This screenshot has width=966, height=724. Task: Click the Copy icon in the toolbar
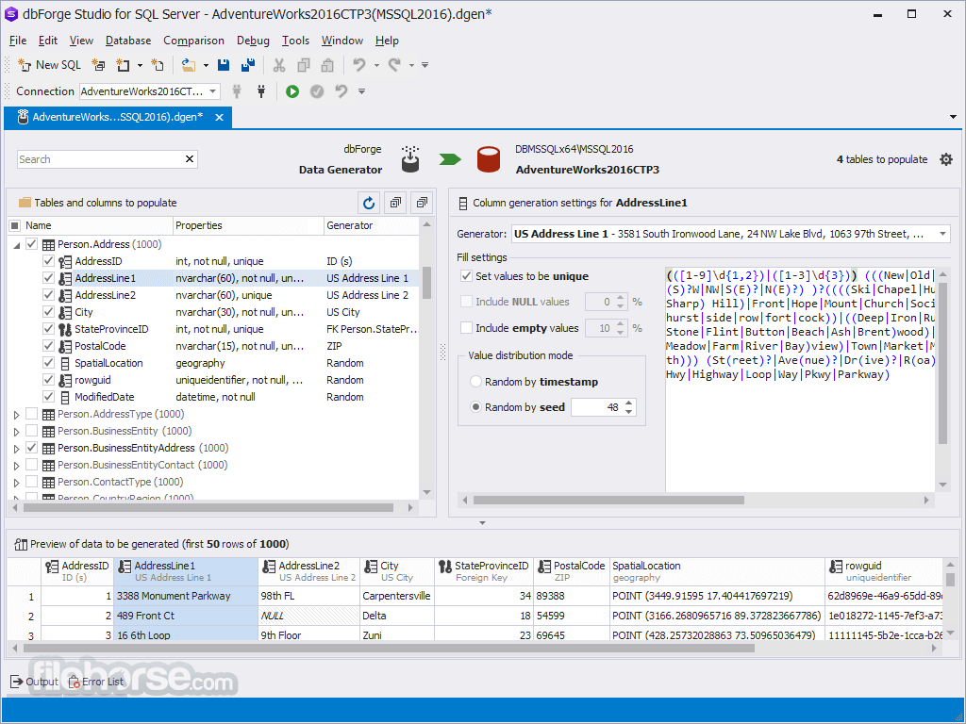pyautogui.click(x=304, y=65)
